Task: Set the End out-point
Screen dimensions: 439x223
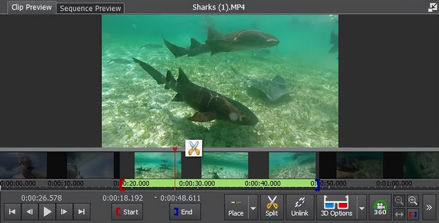Action: [x=185, y=212]
